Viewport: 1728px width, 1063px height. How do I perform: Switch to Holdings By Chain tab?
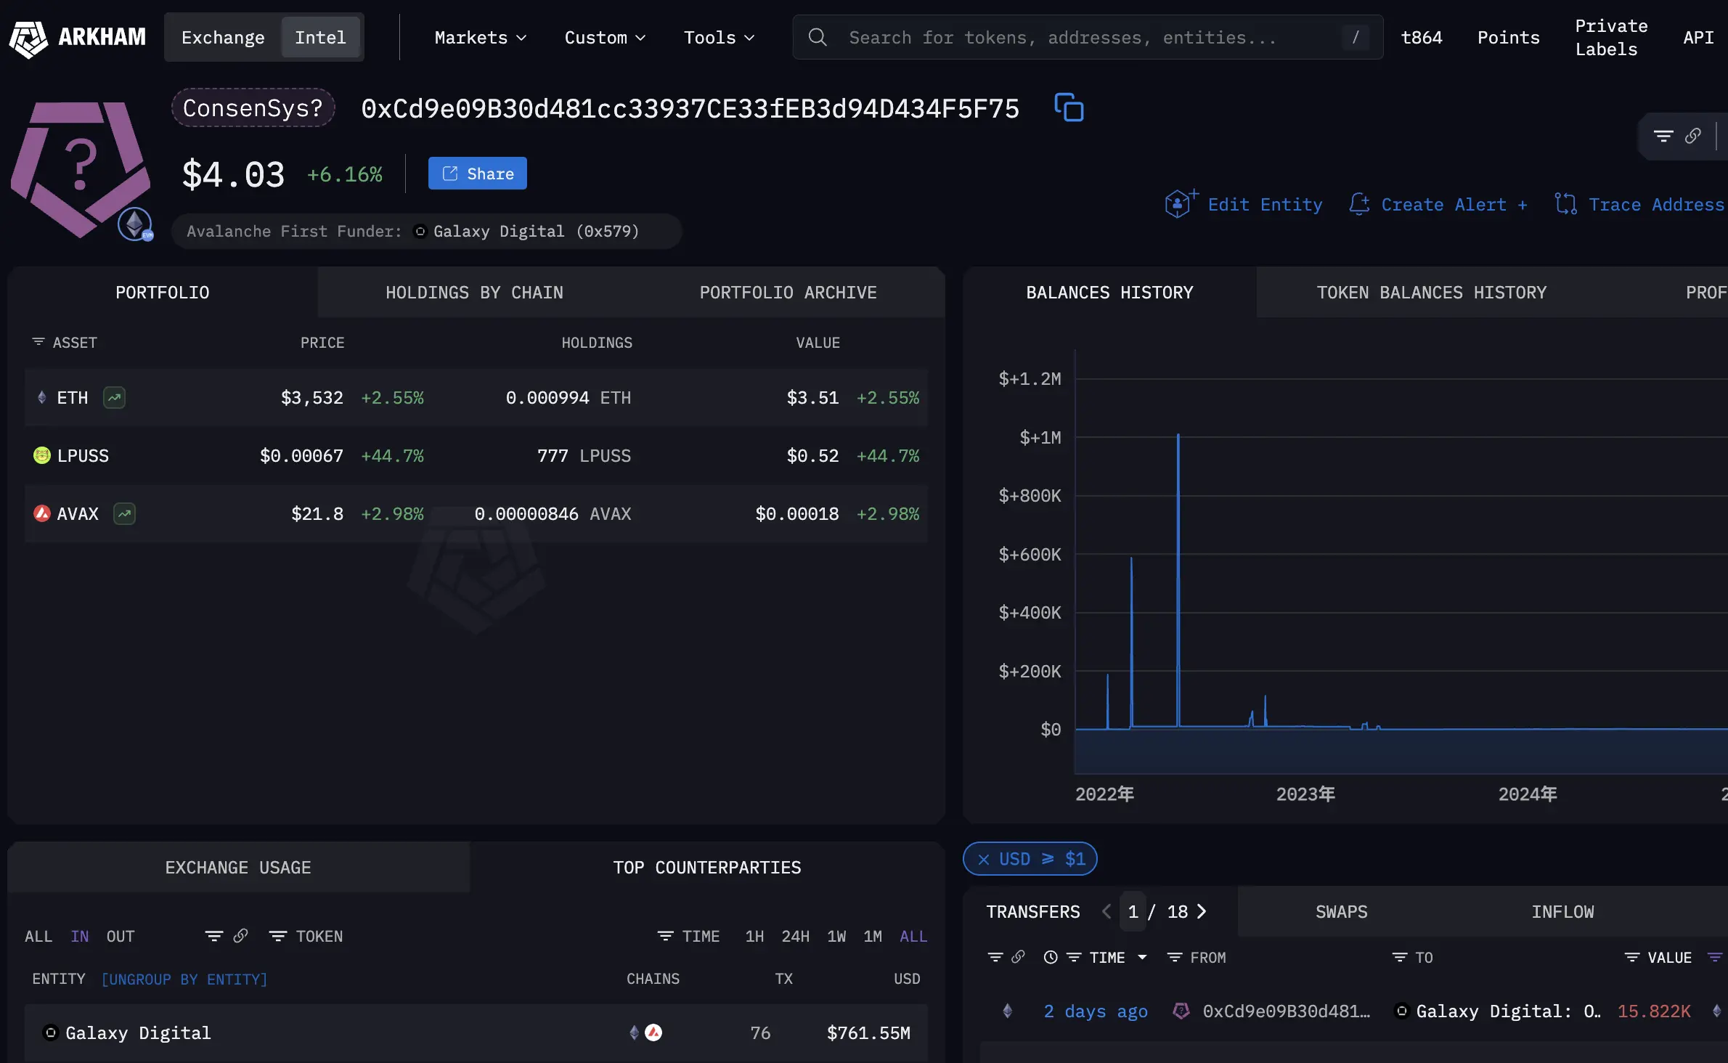pyautogui.click(x=474, y=292)
